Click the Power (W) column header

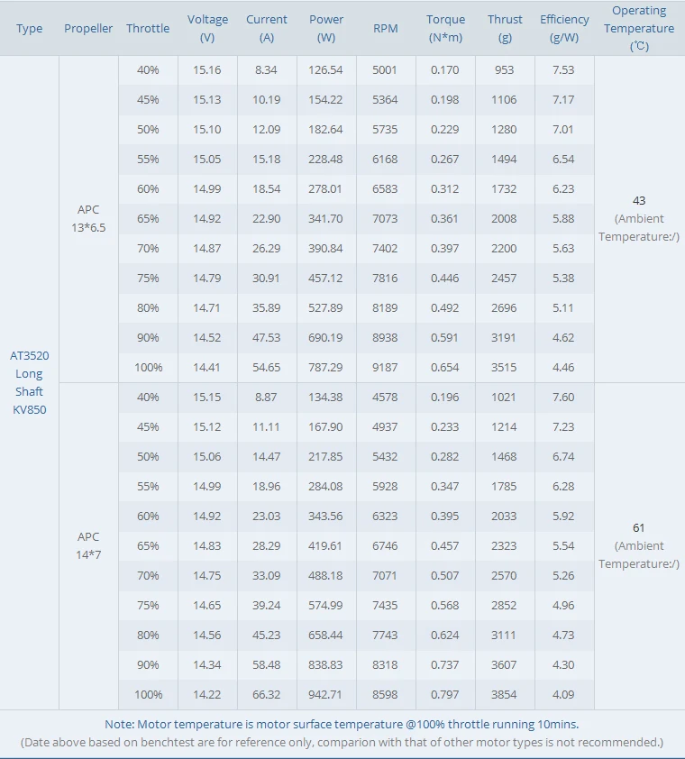[x=326, y=29]
